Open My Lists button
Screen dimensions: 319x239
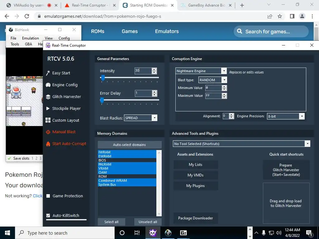pos(196,165)
